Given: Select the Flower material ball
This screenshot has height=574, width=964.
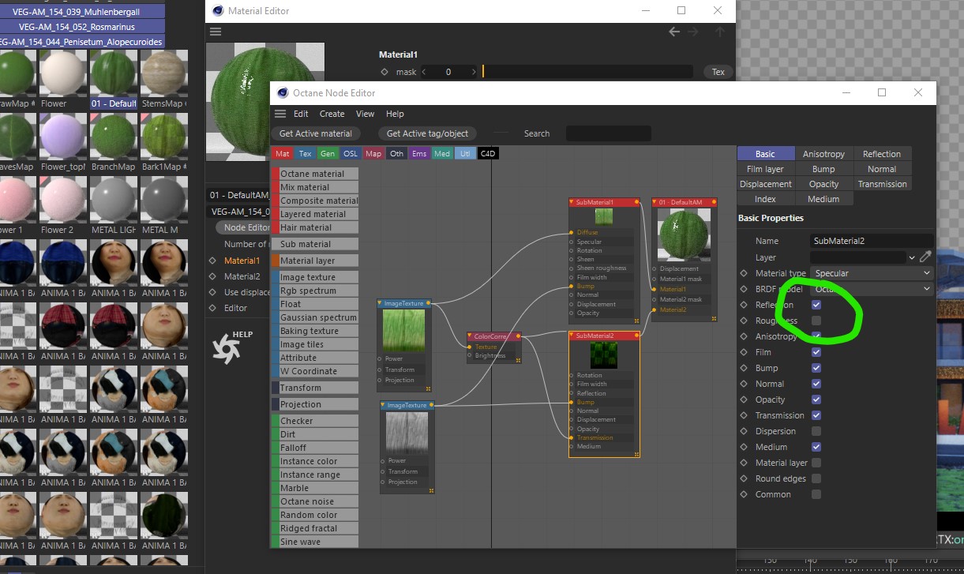Looking at the screenshot, I should tap(63, 74).
